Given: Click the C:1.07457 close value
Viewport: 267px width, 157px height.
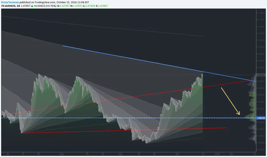Looking at the screenshot, I should click(x=102, y=6).
